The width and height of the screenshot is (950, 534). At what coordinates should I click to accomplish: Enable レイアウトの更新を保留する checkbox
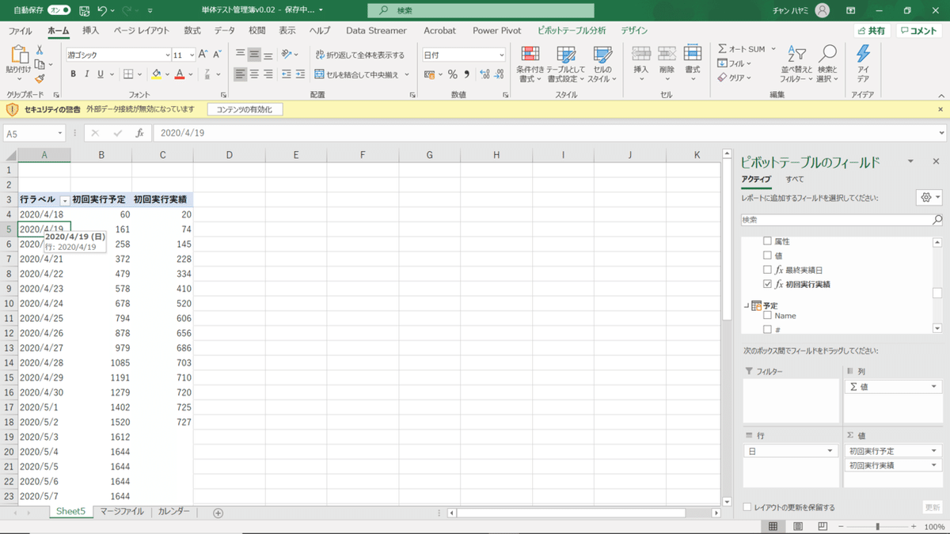[x=748, y=507]
